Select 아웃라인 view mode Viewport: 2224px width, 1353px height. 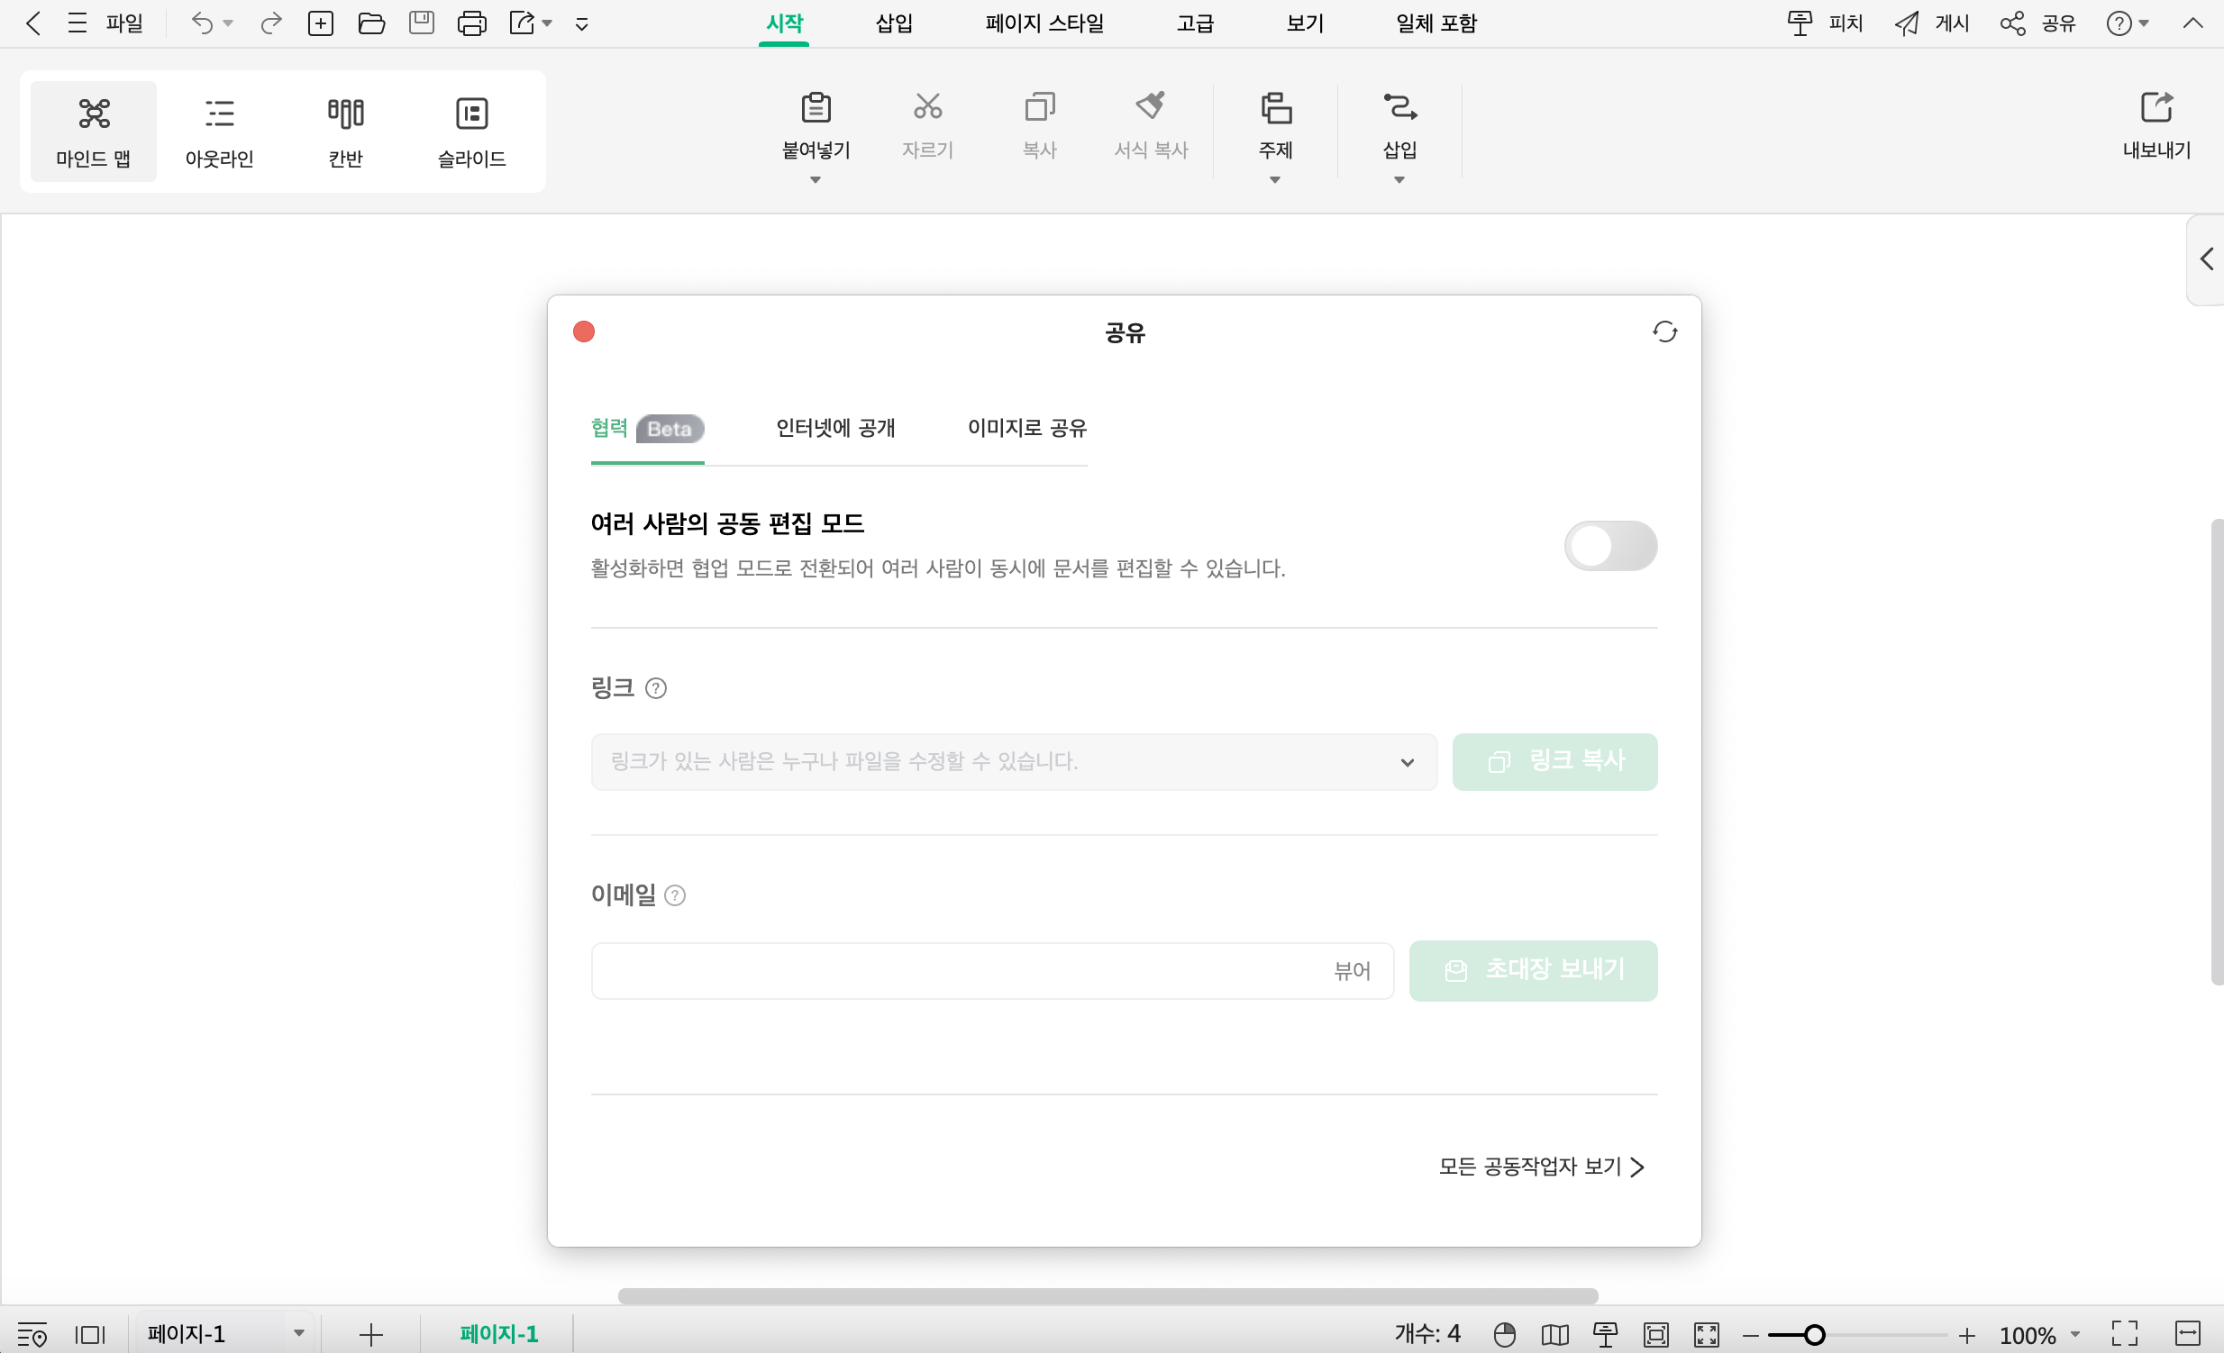pyautogui.click(x=219, y=132)
